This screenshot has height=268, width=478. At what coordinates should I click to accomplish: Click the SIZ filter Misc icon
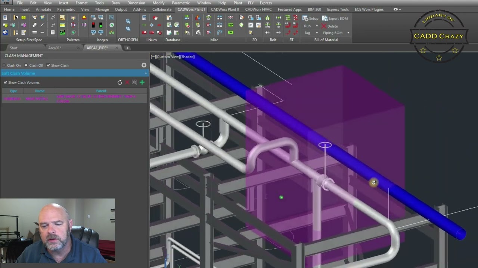tap(208, 17)
